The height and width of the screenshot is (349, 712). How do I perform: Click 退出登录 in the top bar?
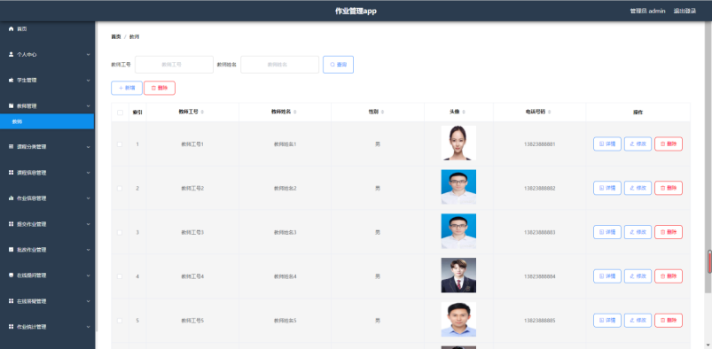[x=685, y=11]
